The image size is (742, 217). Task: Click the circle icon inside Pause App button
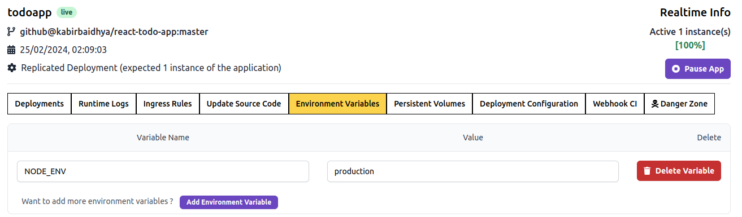coord(676,69)
